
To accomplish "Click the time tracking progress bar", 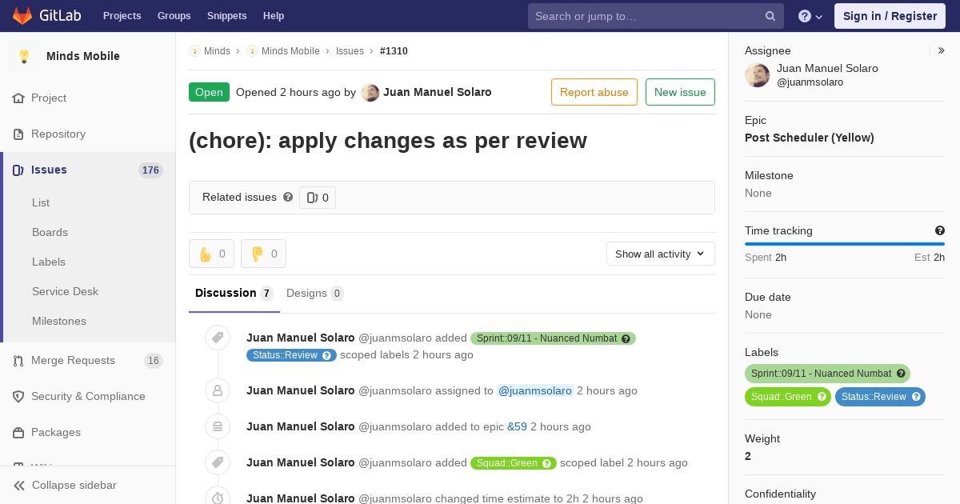I will click(x=845, y=244).
